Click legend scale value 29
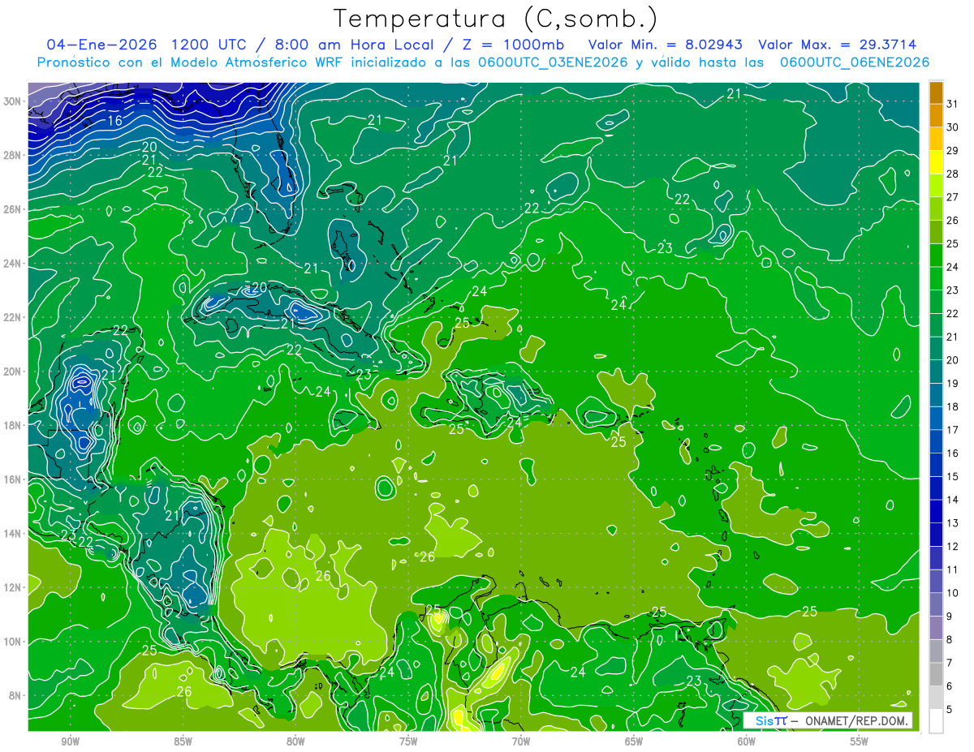Image resolution: width=974 pixels, height=752 pixels. coord(953,151)
